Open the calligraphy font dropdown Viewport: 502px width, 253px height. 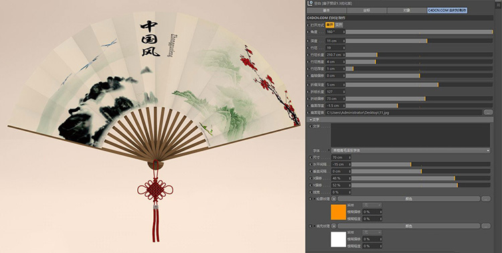[411, 150]
